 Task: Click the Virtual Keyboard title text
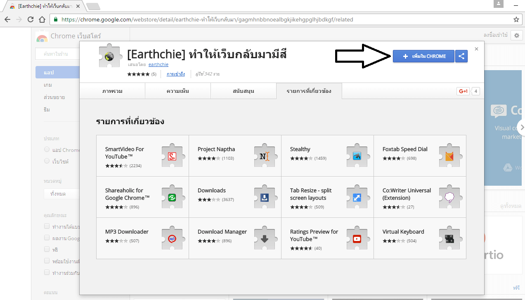[x=403, y=231]
